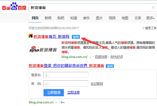
Task: Click the 立即登录 button
Action: [x=54, y=93]
